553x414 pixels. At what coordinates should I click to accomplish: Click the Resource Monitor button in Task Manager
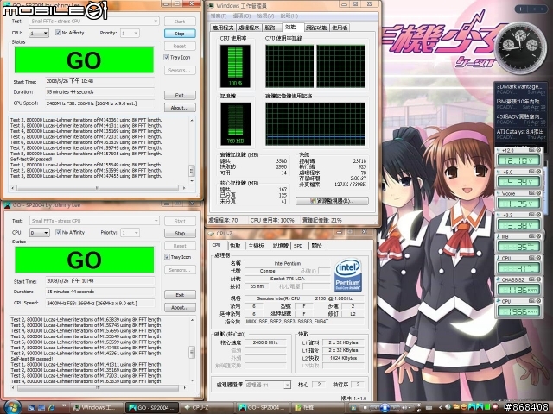(x=332, y=201)
